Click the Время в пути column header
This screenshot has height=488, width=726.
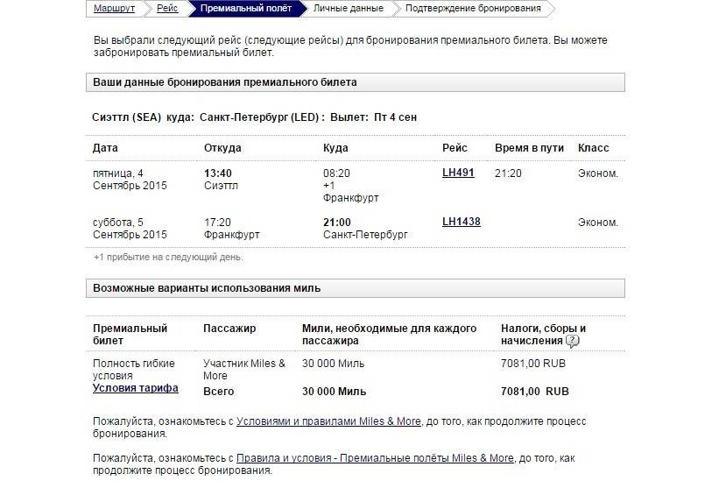click(x=529, y=148)
